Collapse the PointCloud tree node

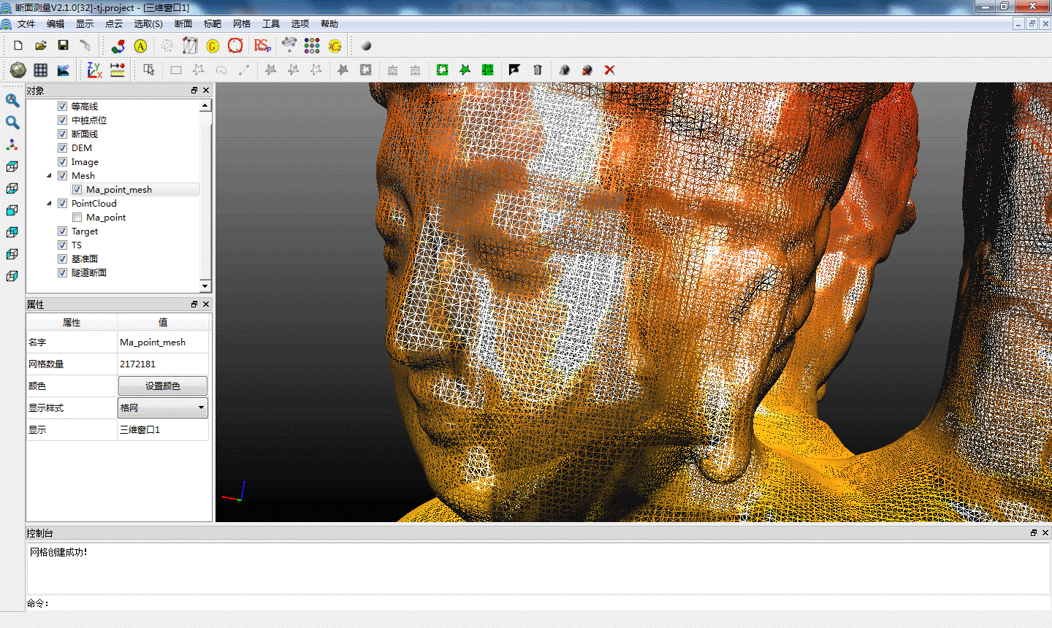pos(50,204)
